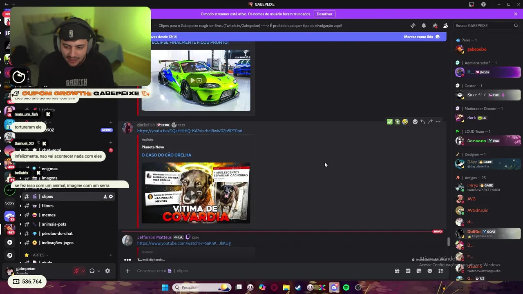Open Spotify from the taskbar
The height and width of the screenshot is (294, 523).
346,287
